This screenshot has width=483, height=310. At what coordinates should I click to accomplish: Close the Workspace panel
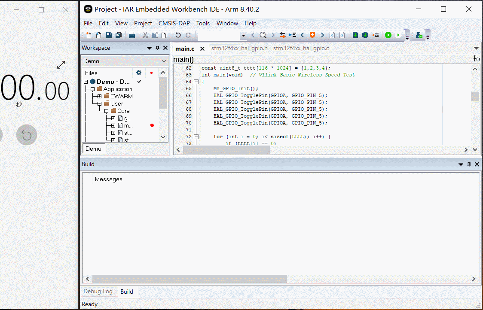point(165,48)
